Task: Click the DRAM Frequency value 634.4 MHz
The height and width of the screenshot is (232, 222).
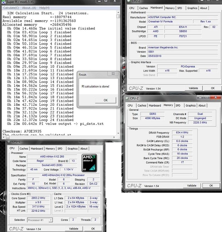Action: [x=182, y=133]
